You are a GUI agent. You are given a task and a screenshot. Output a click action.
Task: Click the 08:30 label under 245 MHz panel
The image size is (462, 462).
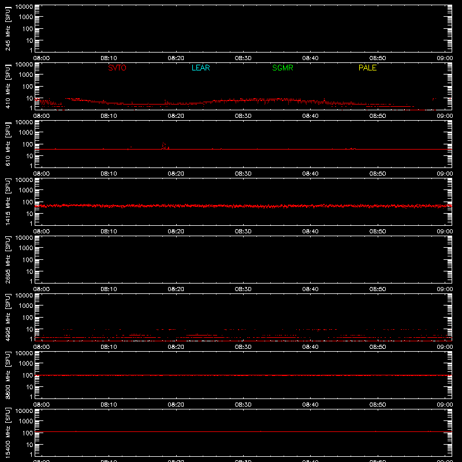(243, 58)
